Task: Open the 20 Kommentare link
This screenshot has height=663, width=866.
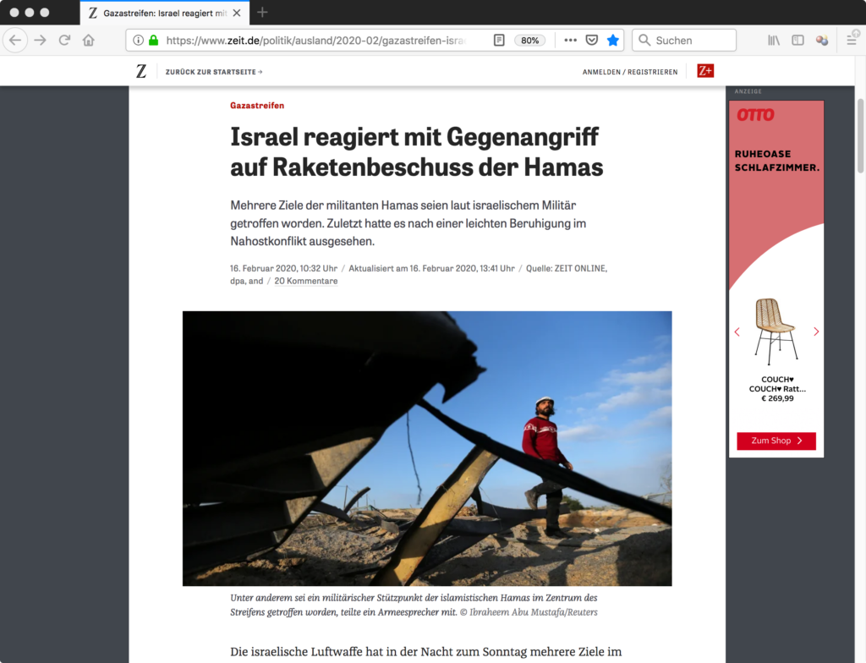Action: click(x=306, y=282)
